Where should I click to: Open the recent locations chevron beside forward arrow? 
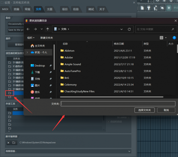click(x=42, y=29)
